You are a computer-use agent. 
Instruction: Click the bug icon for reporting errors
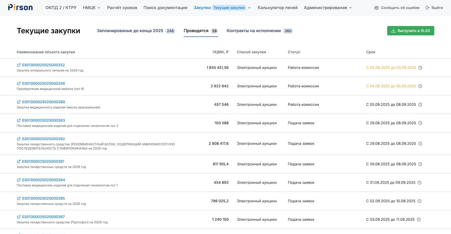coord(376,8)
